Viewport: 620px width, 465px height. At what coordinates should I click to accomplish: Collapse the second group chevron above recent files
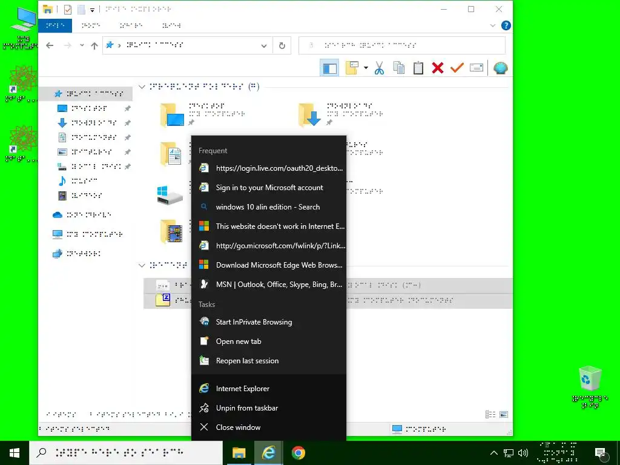[142, 265]
